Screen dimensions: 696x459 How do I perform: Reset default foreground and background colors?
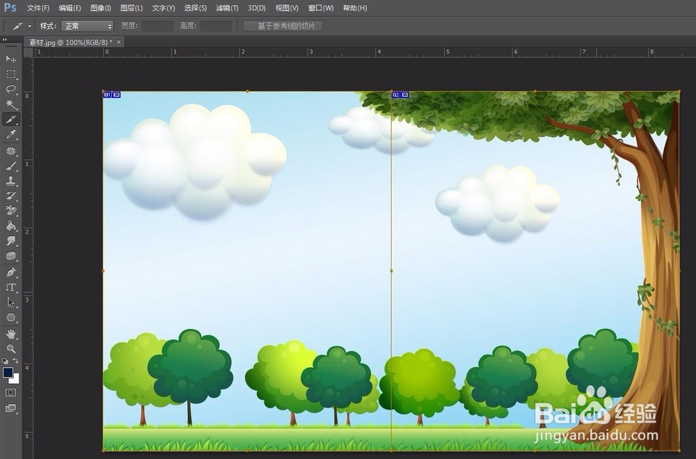tap(5, 360)
